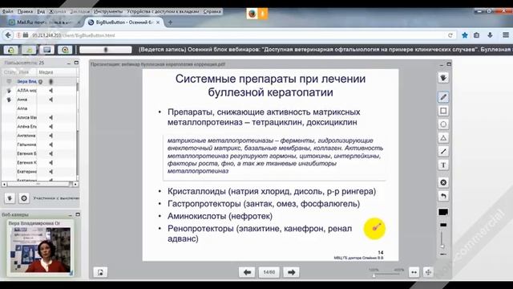The height and width of the screenshot is (289, 513).
Task: Toggle Гальнена user's speaker icon
Action: 51,144
